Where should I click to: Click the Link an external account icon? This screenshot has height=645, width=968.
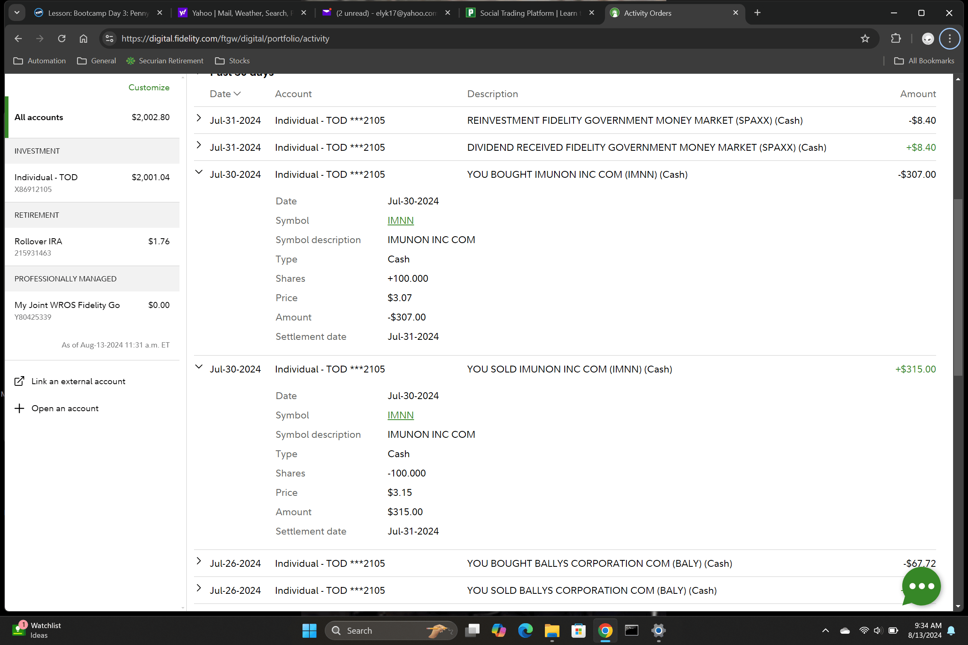19,381
